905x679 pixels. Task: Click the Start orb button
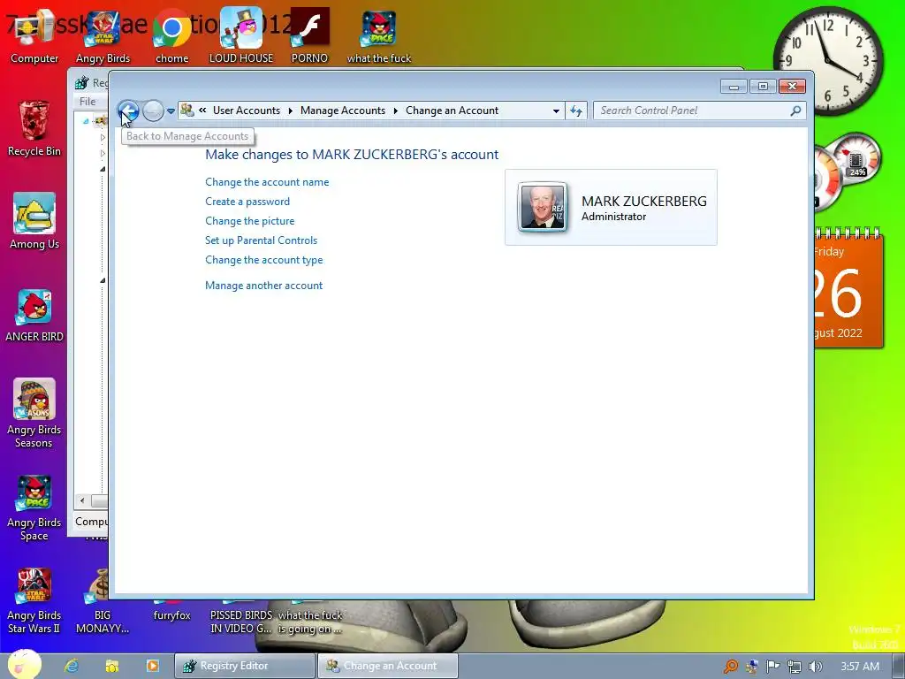pyautogui.click(x=24, y=664)
